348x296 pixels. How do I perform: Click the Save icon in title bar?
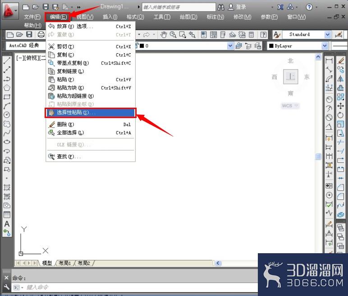[46, 7]
